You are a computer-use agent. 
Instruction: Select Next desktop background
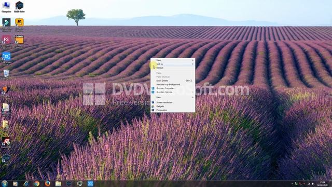173,85
